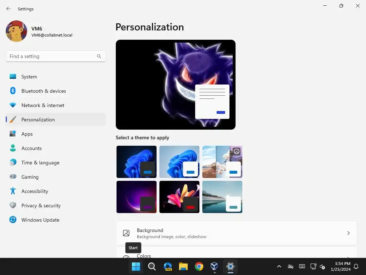Launch Google Chrome from the taskbar
Viewport: 366px width, 275px height.
(x=199, y=266)
